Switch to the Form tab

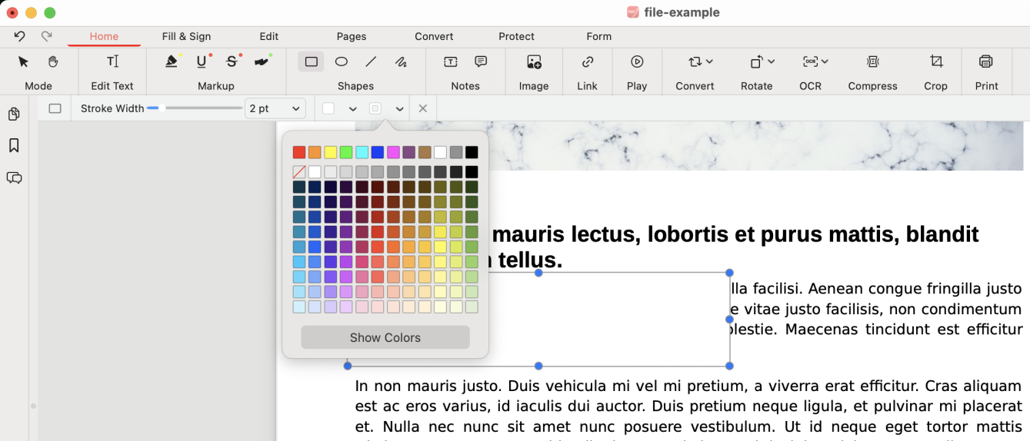(598, 36)
